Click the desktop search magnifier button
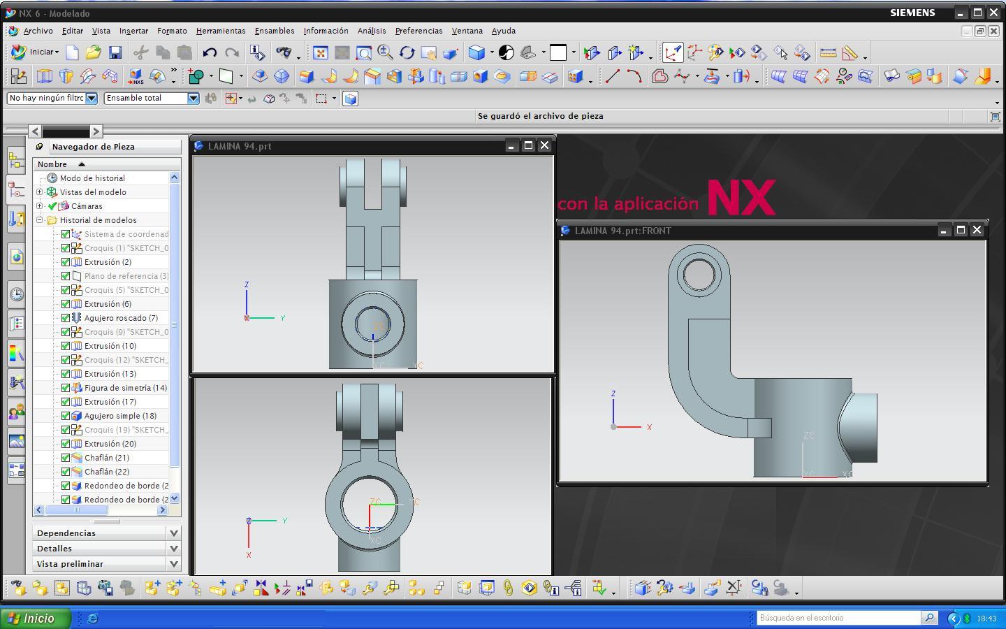 929,618
